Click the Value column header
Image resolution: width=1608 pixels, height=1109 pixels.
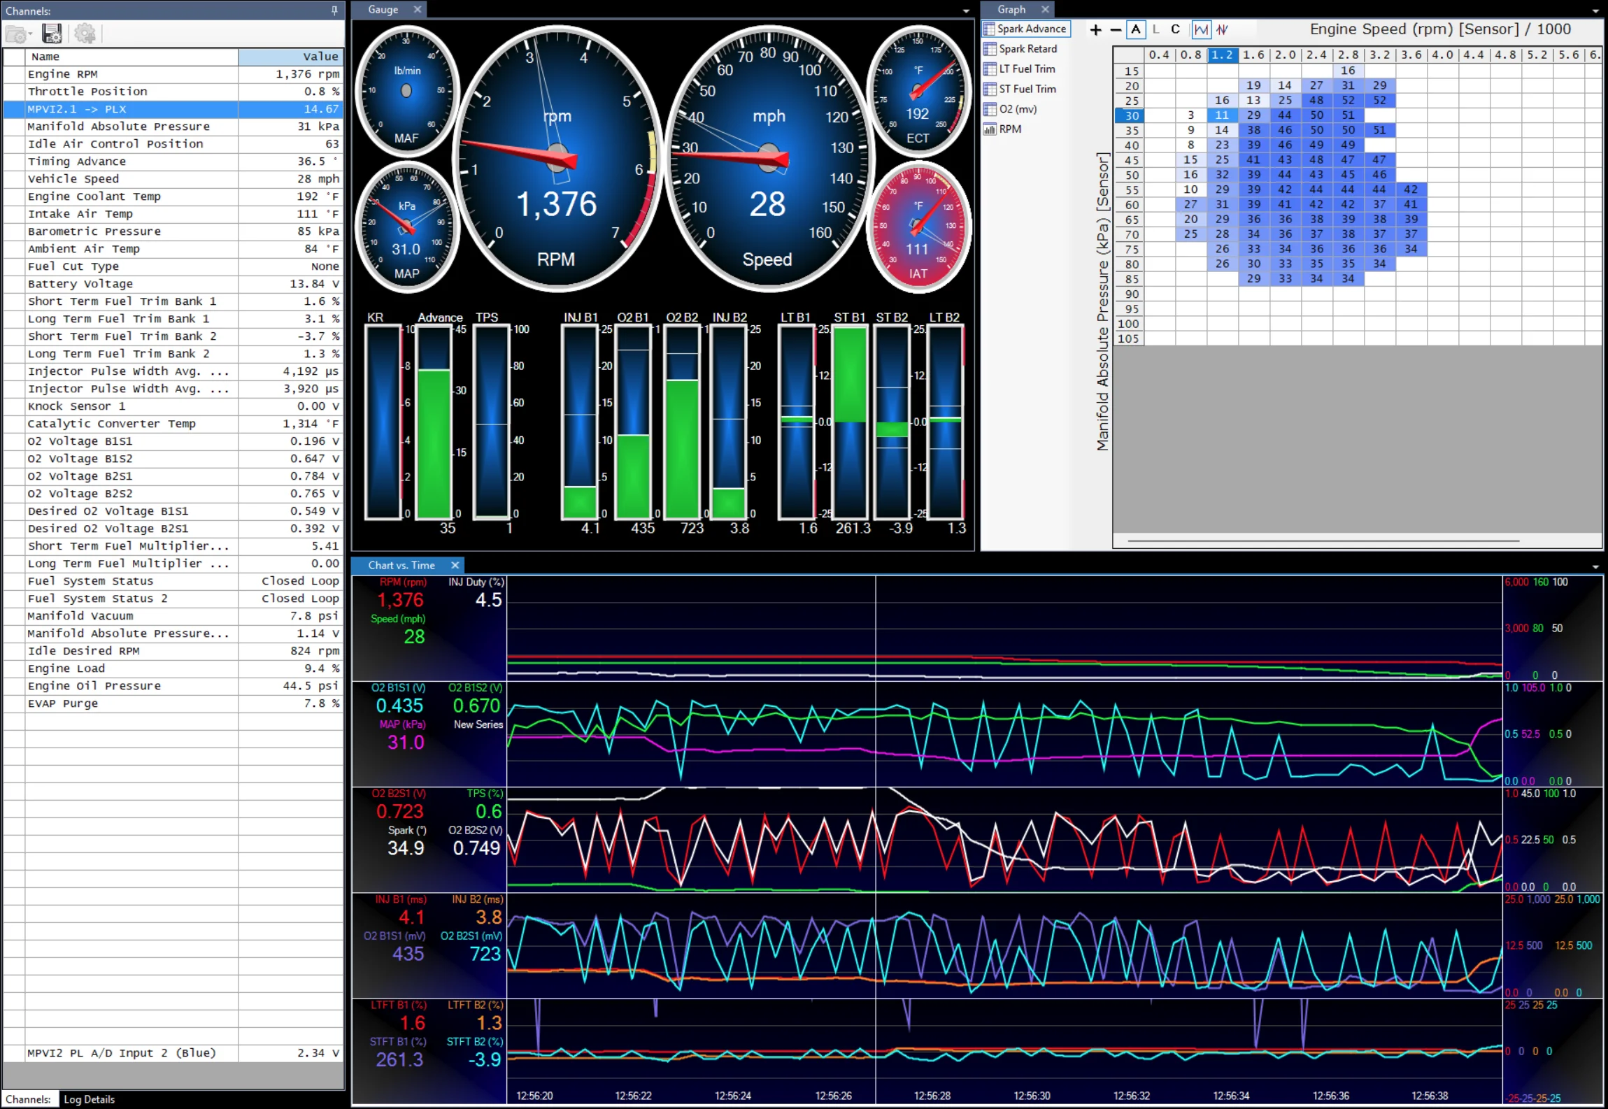(290, 57)
